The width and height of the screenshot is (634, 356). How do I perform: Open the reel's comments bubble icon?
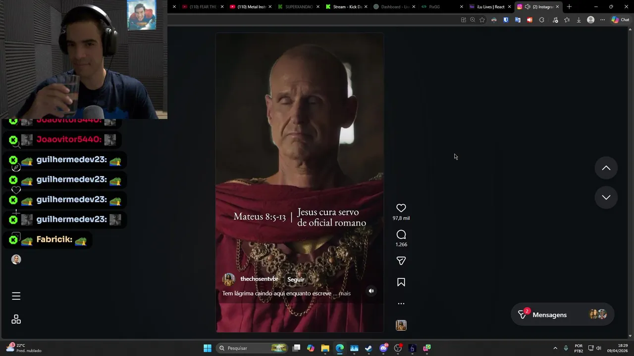[x=401, y=234]
